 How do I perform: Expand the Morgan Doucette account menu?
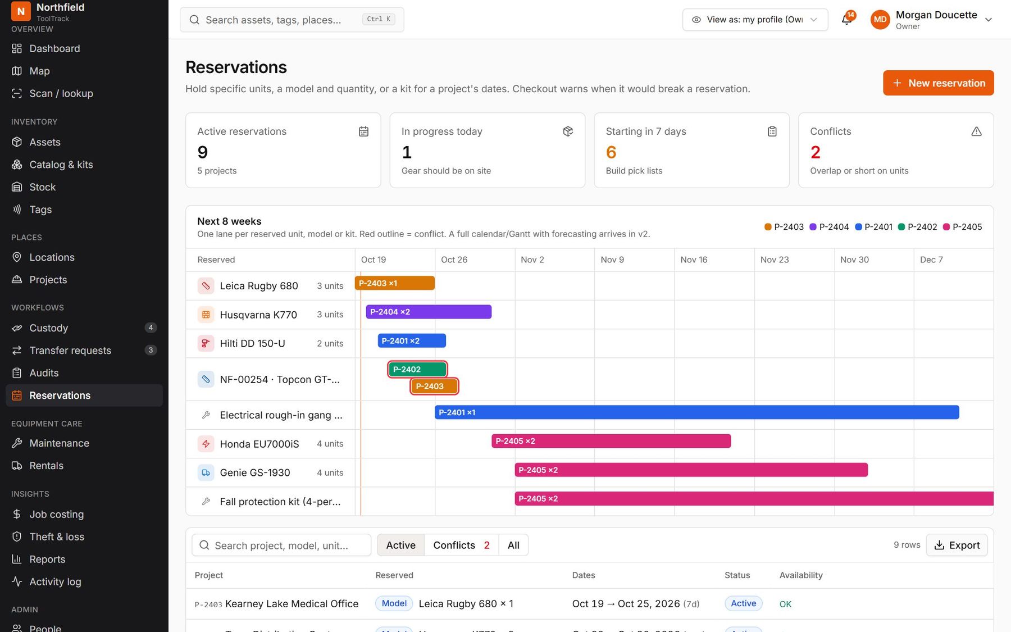pyautogui.click(x=932, y=20)
